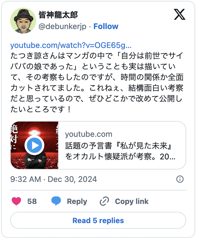
Task: Click the Reply label
Action: [x=77, y=201]
